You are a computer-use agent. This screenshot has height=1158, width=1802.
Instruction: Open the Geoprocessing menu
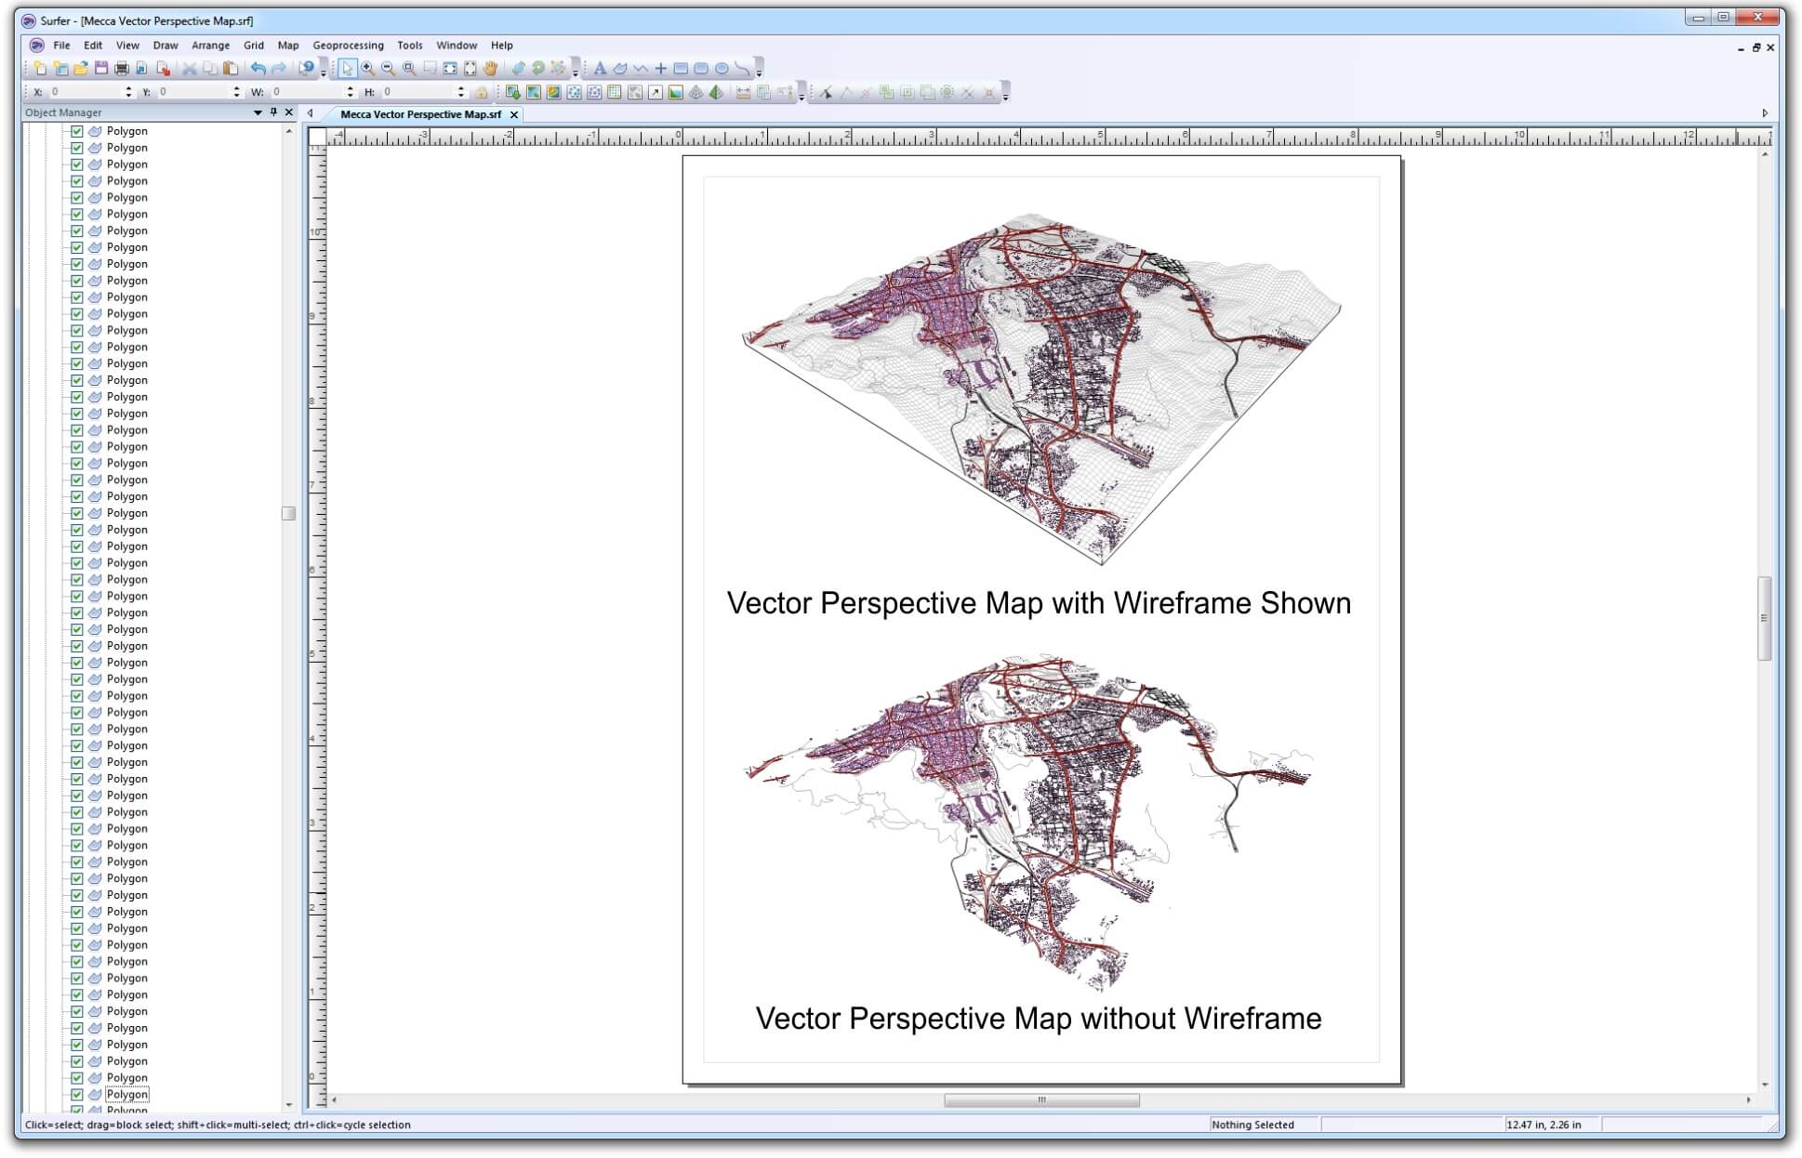pyautogui.click(x=349, y=45)
